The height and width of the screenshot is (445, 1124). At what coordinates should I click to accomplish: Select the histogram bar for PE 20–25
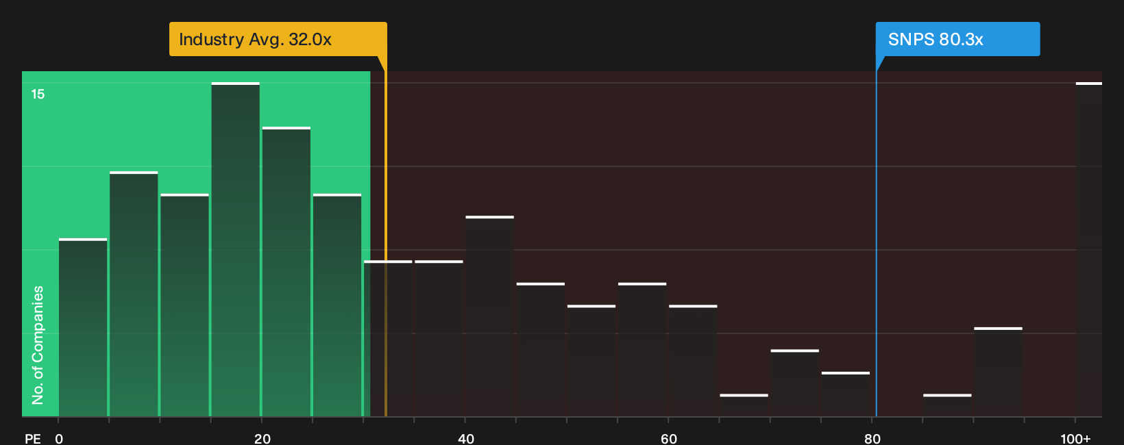coord(286,272)
